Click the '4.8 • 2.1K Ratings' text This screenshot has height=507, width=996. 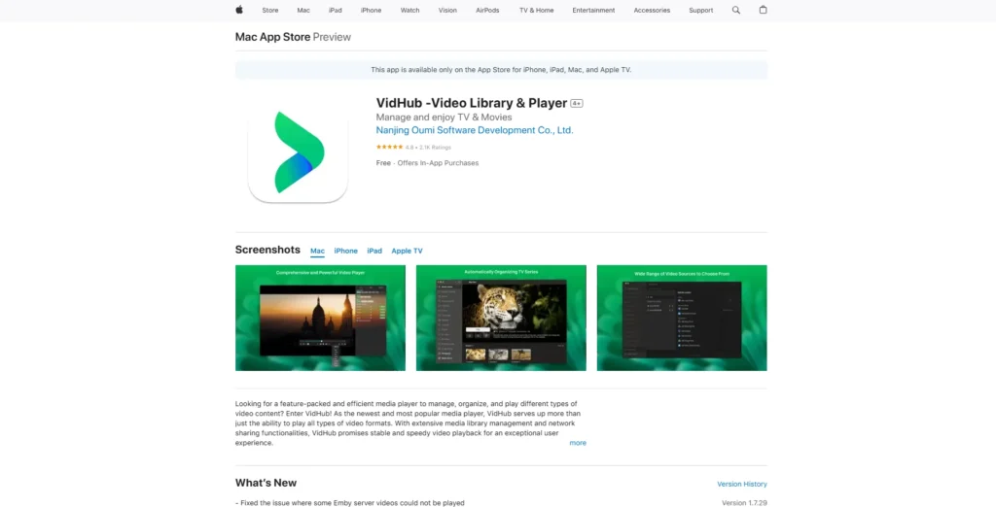[428, 148]
